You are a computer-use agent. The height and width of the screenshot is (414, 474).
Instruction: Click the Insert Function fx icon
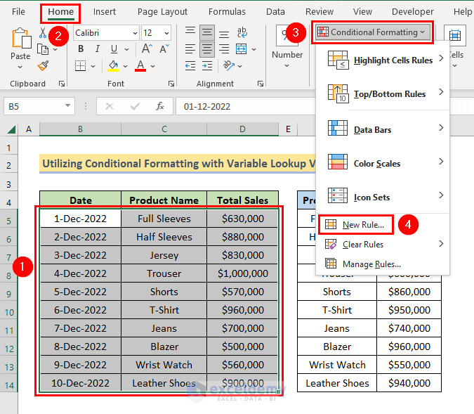pos(160,106)
